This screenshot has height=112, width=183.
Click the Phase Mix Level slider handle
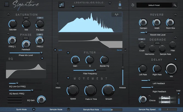(41, 53)
